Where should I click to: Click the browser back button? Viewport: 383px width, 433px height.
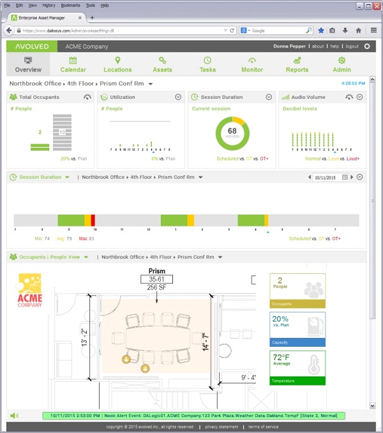(x=9, y=31)
